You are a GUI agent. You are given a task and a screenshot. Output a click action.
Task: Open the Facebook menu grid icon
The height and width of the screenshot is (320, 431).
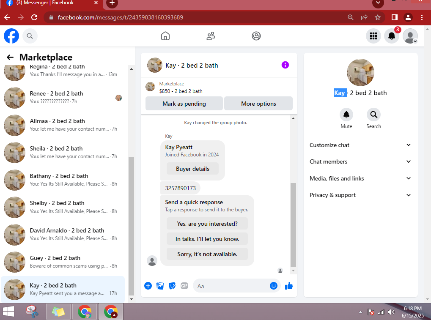(373, 36)
